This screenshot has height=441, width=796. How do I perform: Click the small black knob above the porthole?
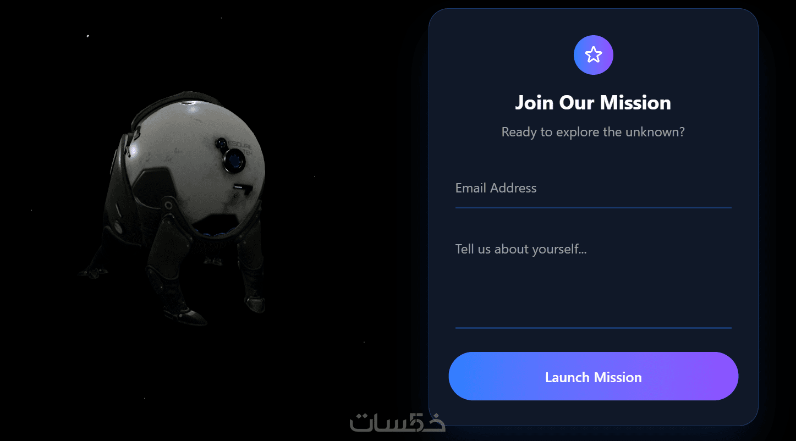click(221, 144)
